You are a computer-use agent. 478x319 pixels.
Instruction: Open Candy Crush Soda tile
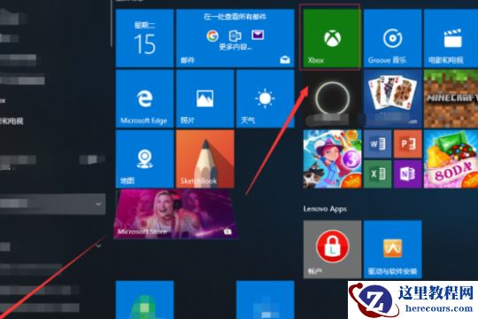tap(451, 159)
